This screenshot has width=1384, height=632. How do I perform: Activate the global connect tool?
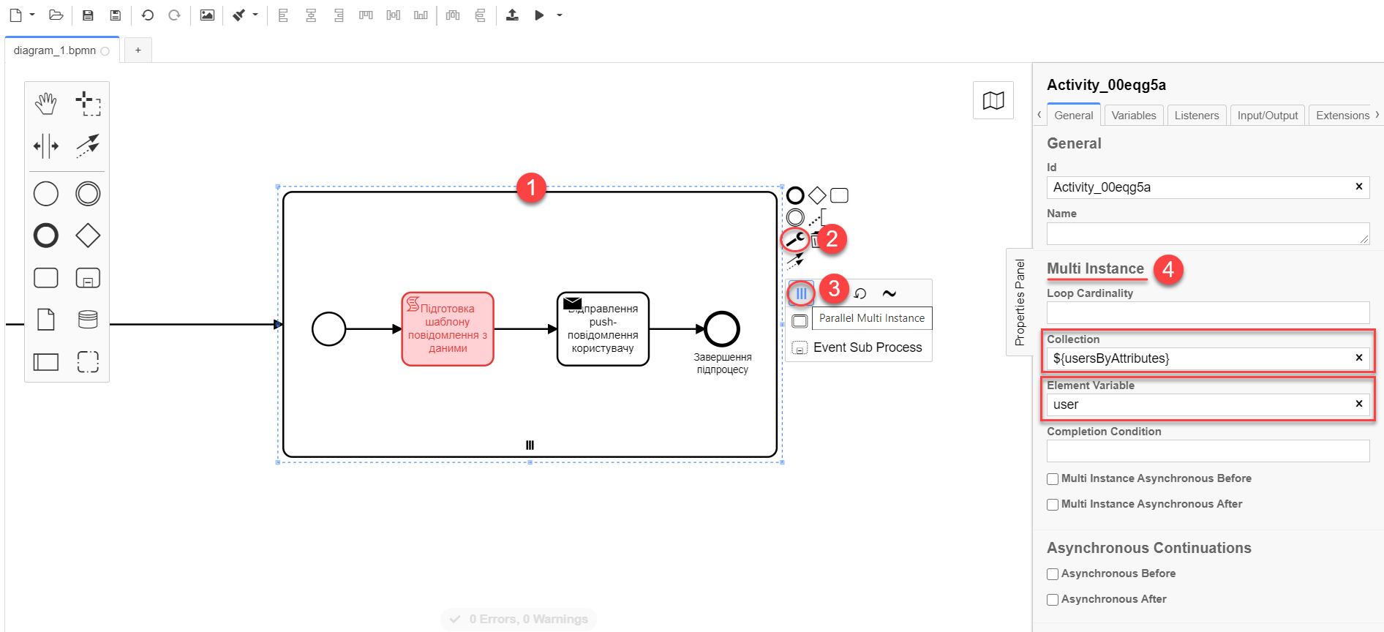[88, 146]
